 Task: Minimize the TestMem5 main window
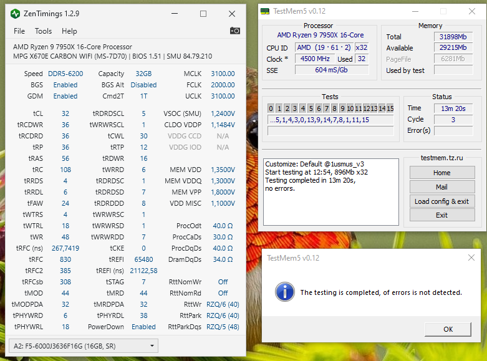(x=415, y=11)
